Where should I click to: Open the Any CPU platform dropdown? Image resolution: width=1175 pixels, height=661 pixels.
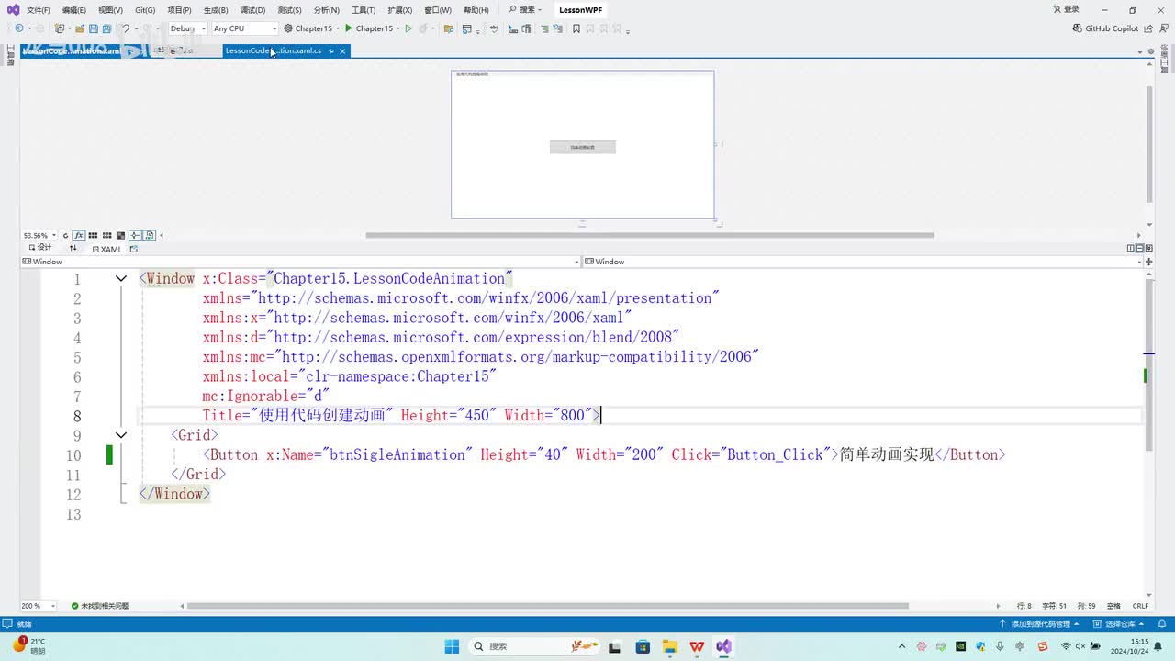point(244,28)
